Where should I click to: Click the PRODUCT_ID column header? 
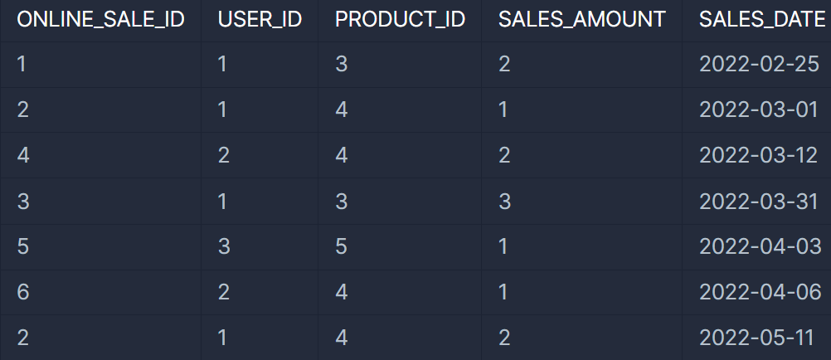[x=400, y=20]
